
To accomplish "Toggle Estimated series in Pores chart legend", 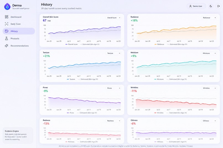I will (x=87, y=113).
